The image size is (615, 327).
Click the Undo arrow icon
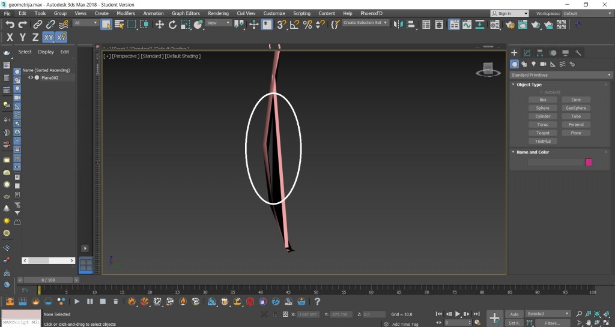pos(10,24)
